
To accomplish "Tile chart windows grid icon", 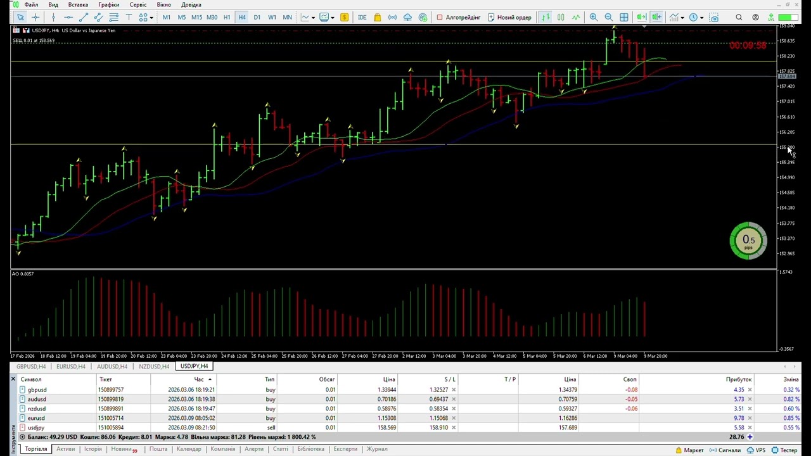I will tap(624, 17).
